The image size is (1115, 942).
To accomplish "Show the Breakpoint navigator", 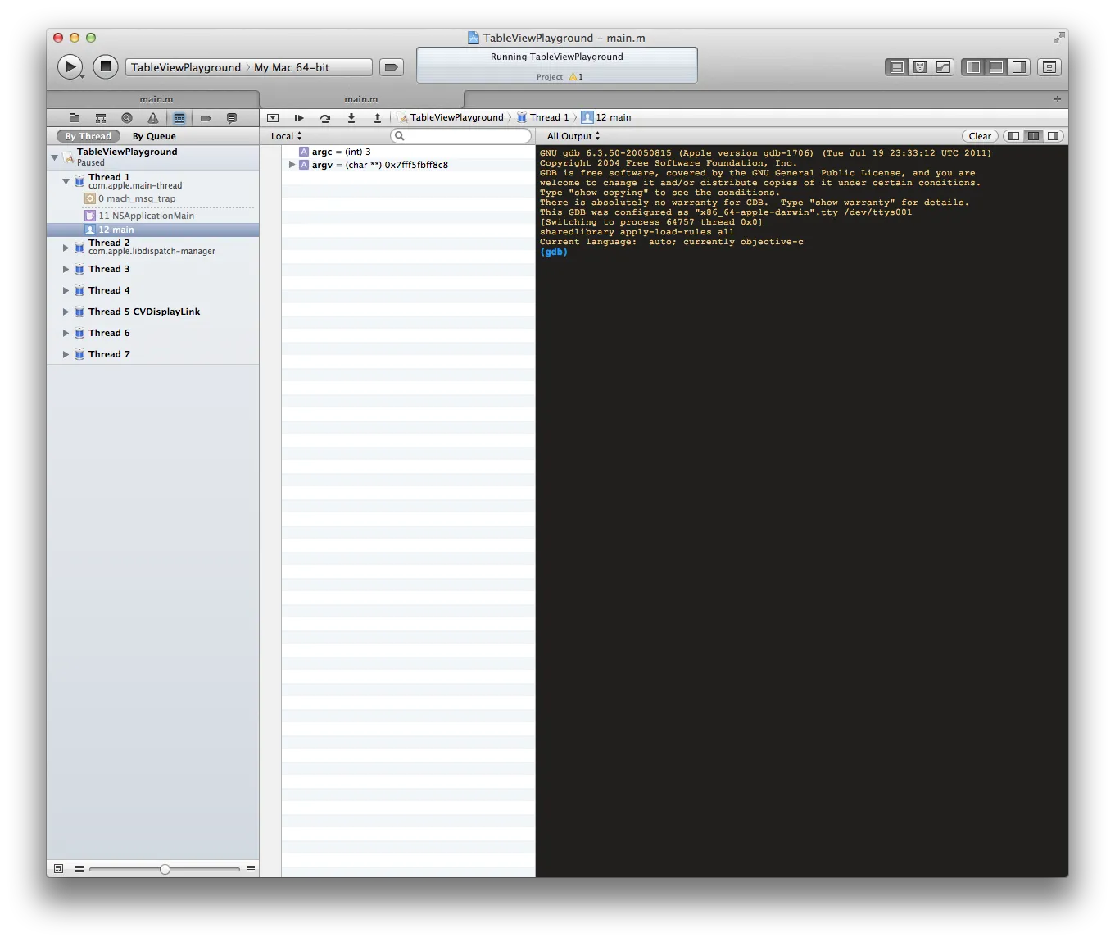I will (x=206, y=118).
